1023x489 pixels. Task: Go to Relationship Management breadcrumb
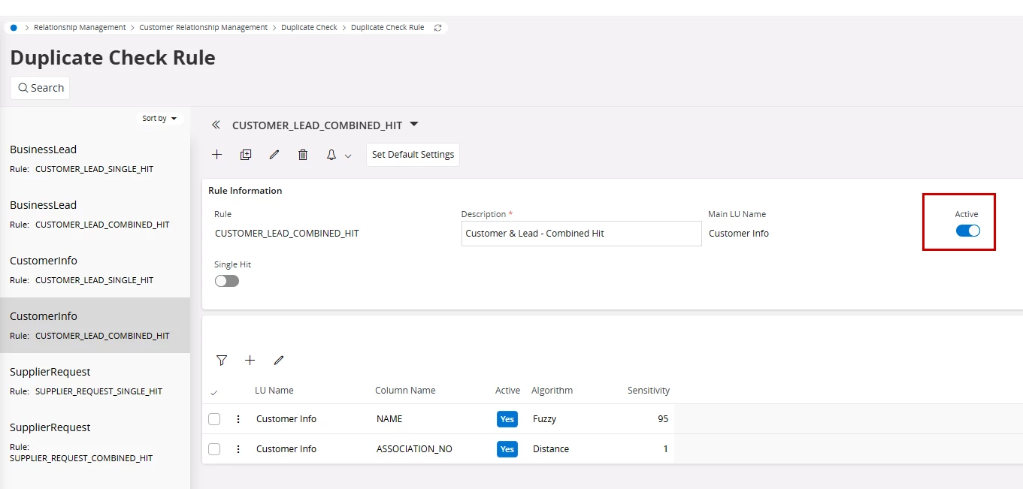(80, 28)
